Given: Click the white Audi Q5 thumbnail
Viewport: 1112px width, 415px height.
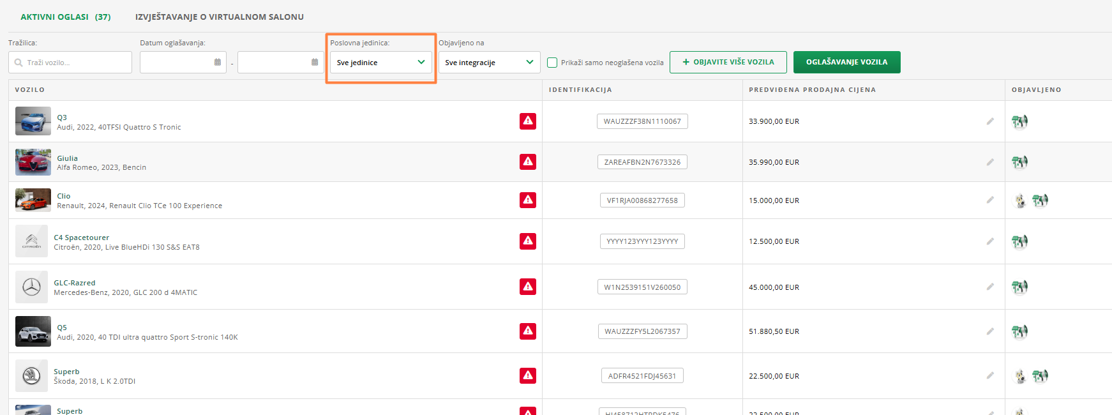Looking at the screenshot, I should pos(33,331).
